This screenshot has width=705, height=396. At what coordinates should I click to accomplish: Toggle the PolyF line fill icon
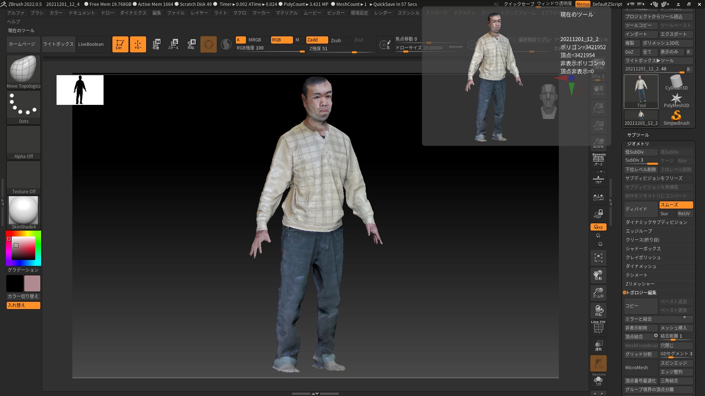coord(598,327)
